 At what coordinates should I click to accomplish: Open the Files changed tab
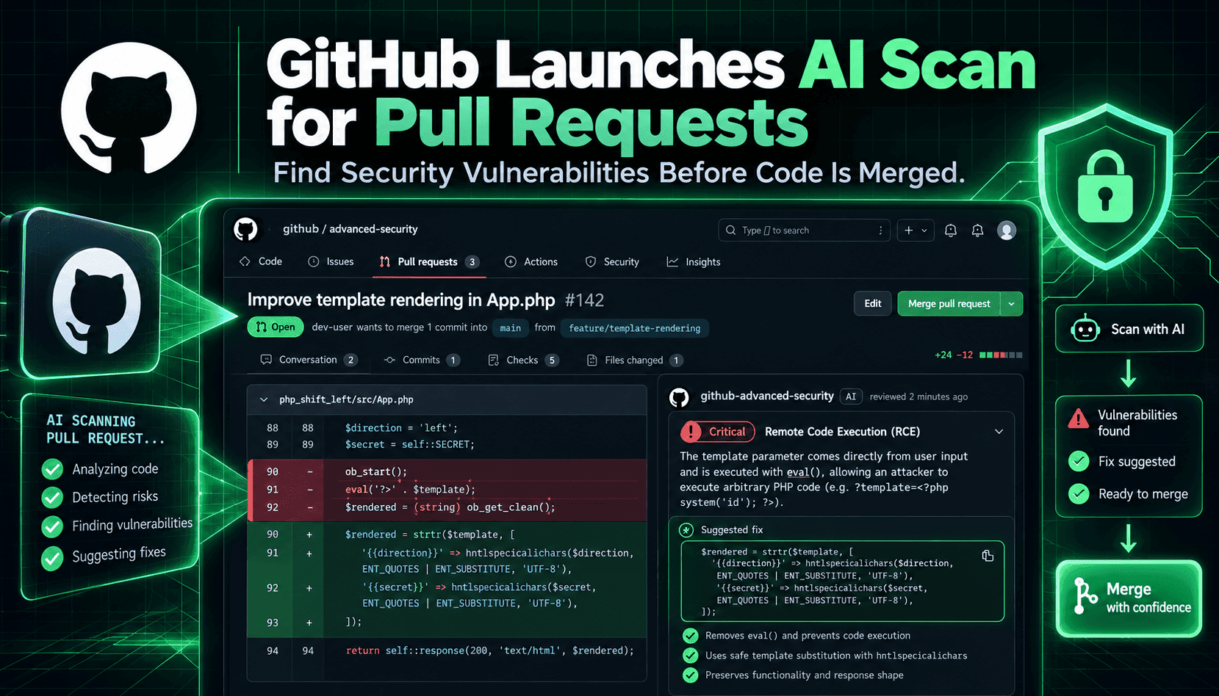(635, 360)
